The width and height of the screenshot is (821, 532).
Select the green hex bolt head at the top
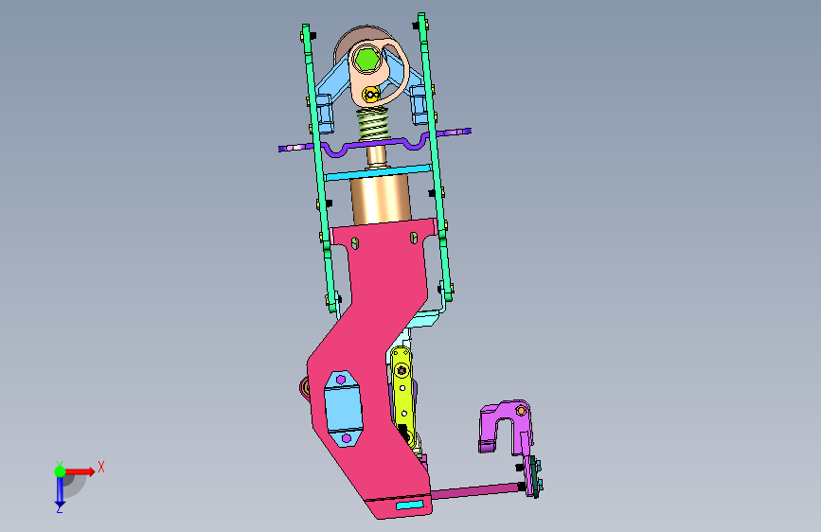pyautogui.click(x=366, y=61)
